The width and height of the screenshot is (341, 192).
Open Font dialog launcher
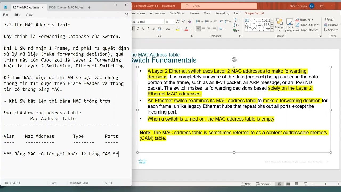[x=192, y=36]
